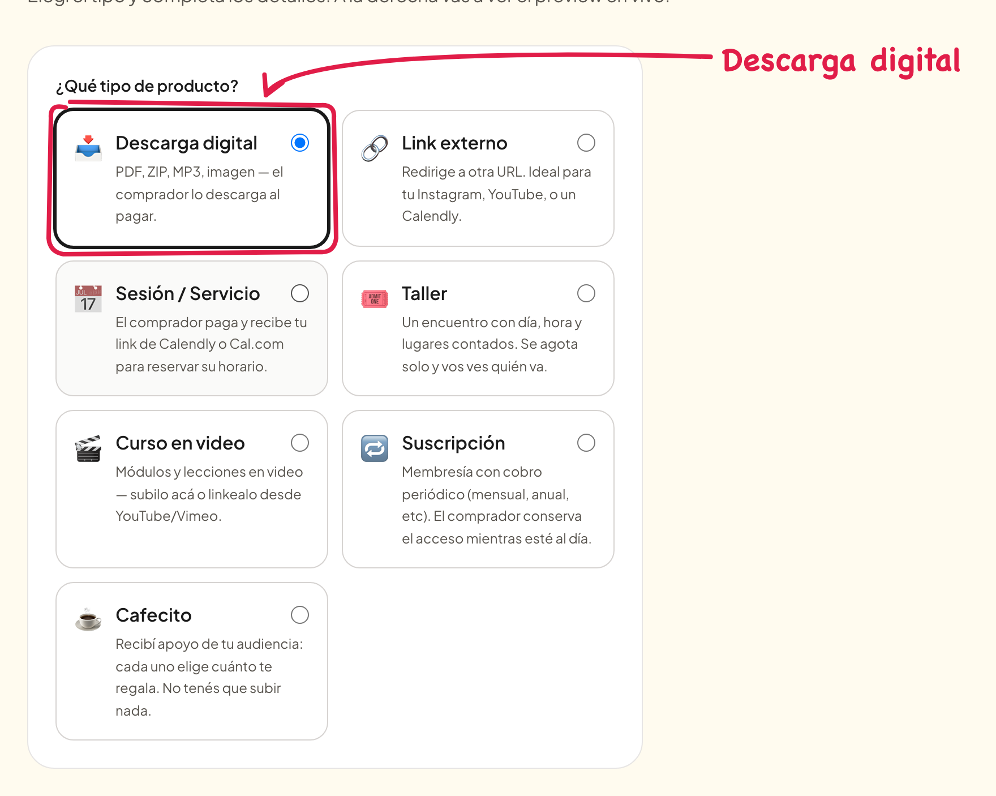Click the Link externo card title
Image resolution: width=996 pixels, height=796 pixels.
(454, 143)
